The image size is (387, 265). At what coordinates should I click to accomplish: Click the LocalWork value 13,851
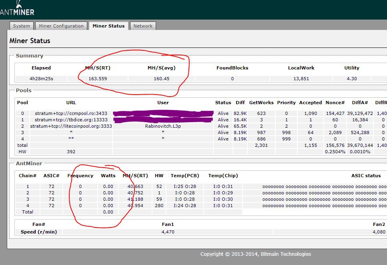(301, 79)
